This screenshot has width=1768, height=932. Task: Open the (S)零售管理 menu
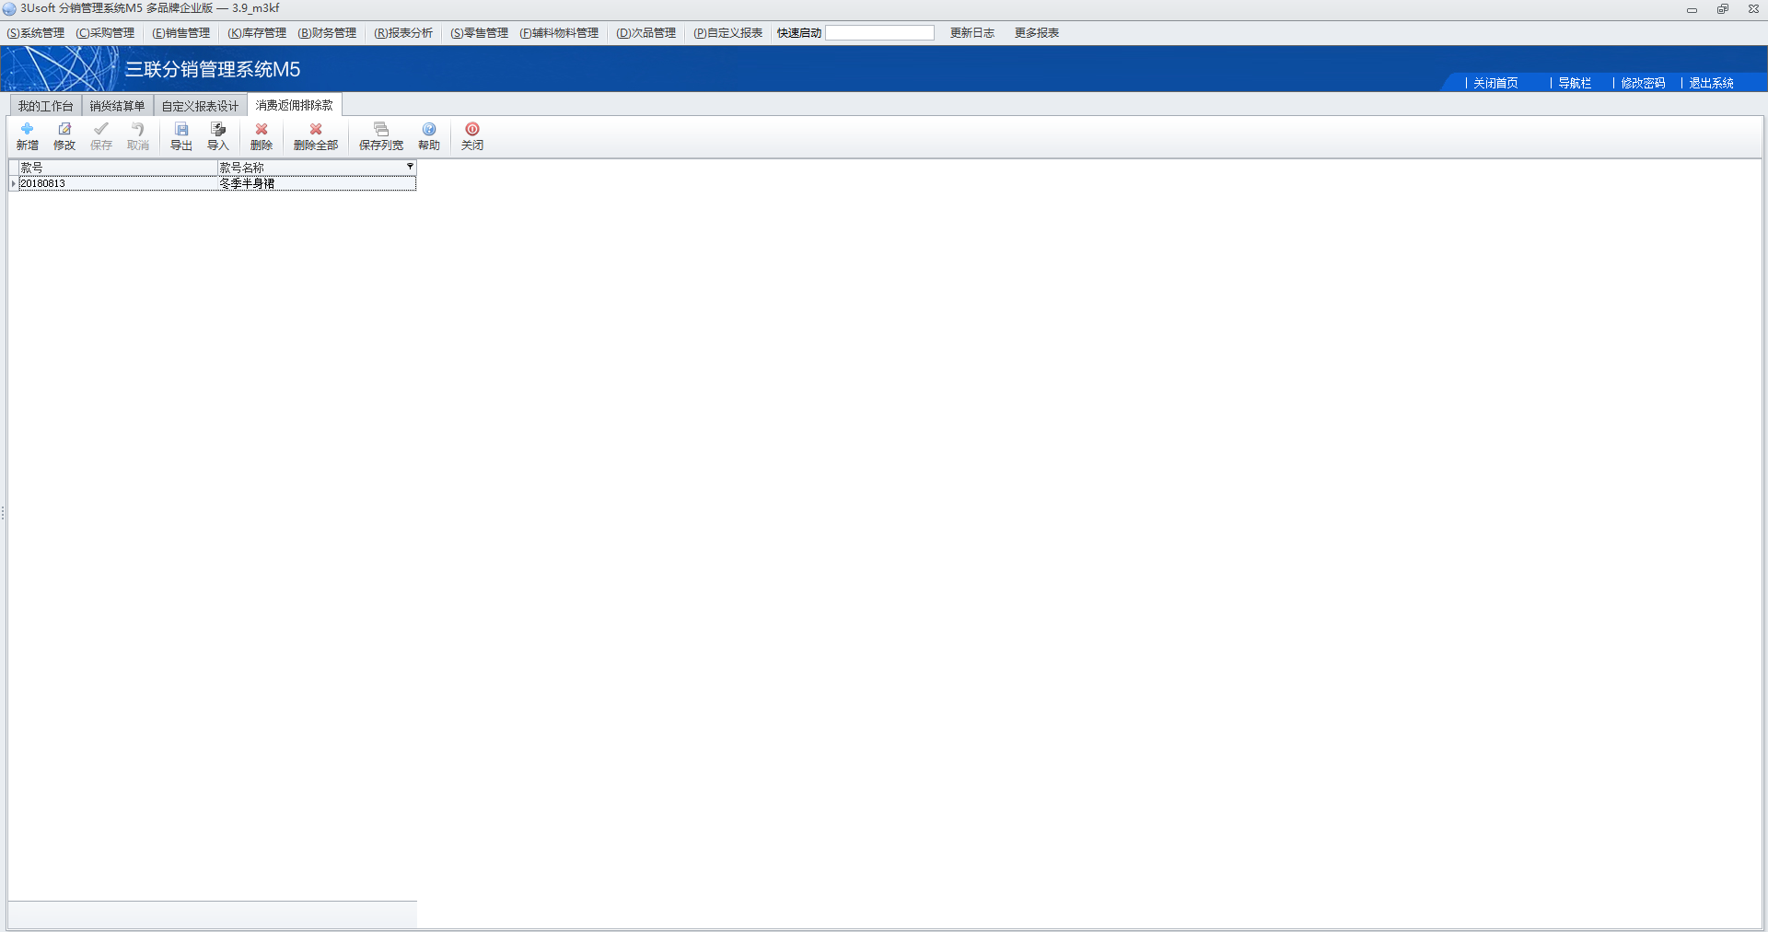[x=479, y=33]
